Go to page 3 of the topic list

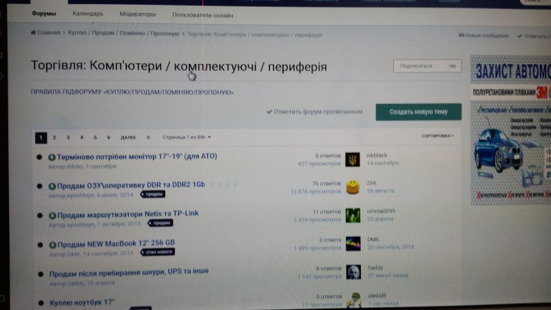(x=68, y=137)
